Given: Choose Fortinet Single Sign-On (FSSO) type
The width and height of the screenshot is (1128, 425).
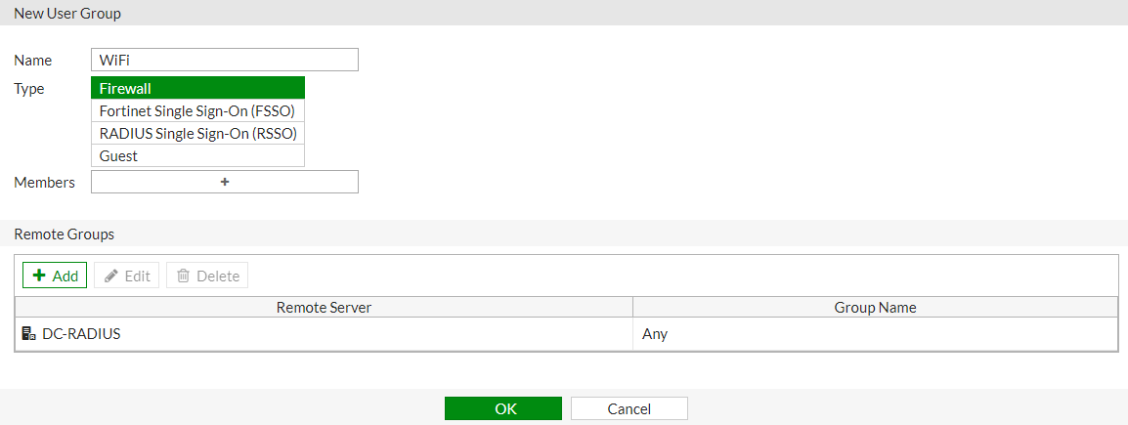Looking at the screenshot, I should 197,110.
